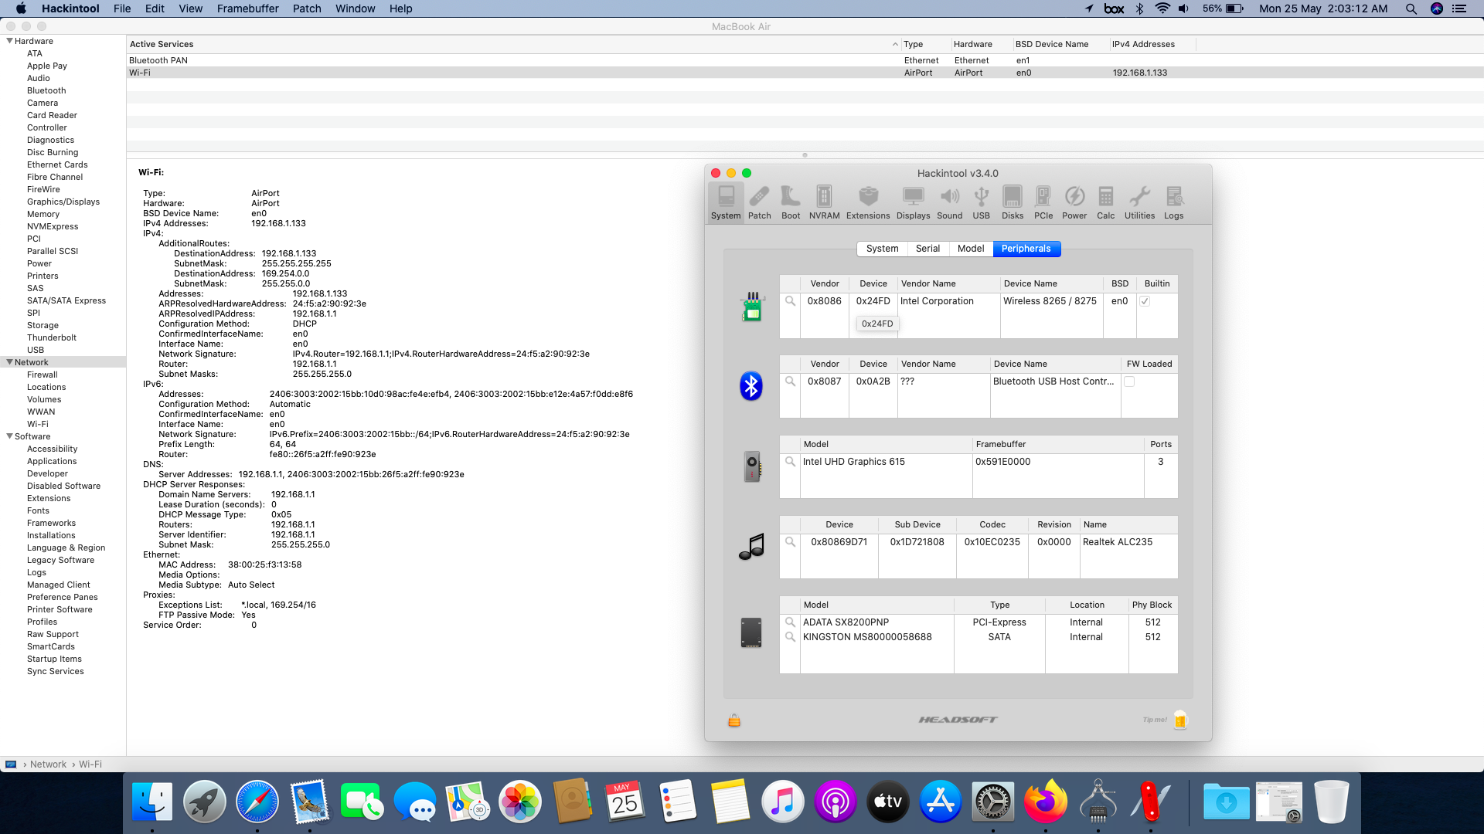Open System Preferences from the Dock
1484x834 pixels.
click(992, 802)
